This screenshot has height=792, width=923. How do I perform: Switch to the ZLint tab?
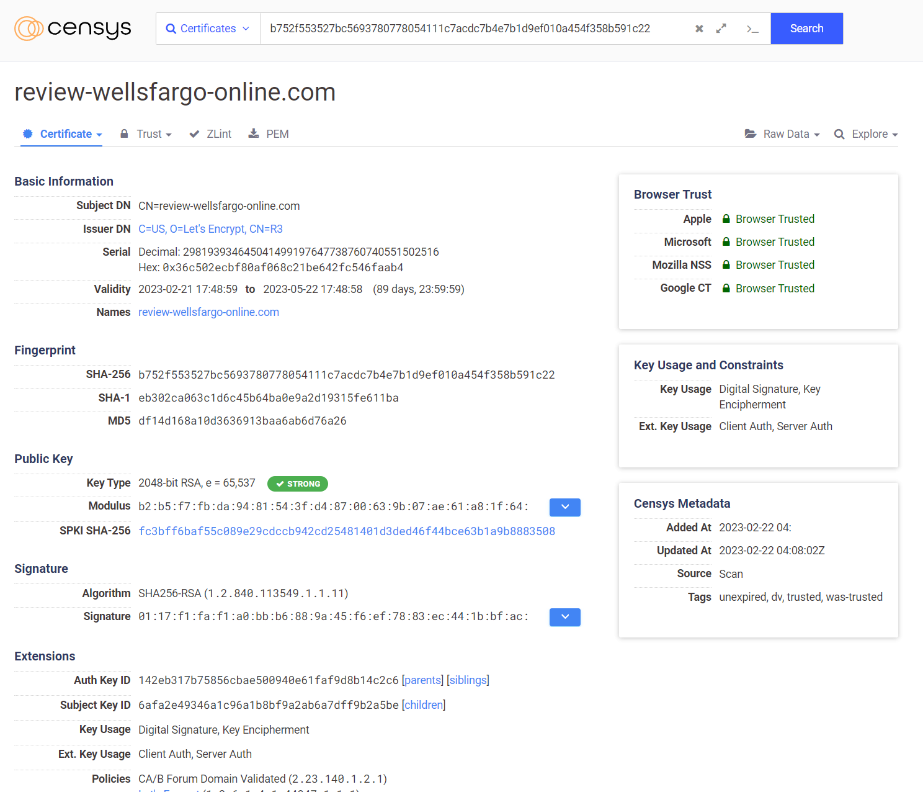(210, 134)
